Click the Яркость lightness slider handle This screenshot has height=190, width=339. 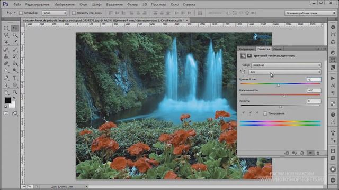coord(280,107)
